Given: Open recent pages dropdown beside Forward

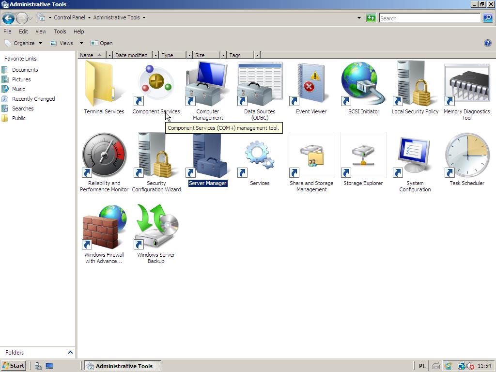Looking at the screenshot, I should [x=31, y=18].
